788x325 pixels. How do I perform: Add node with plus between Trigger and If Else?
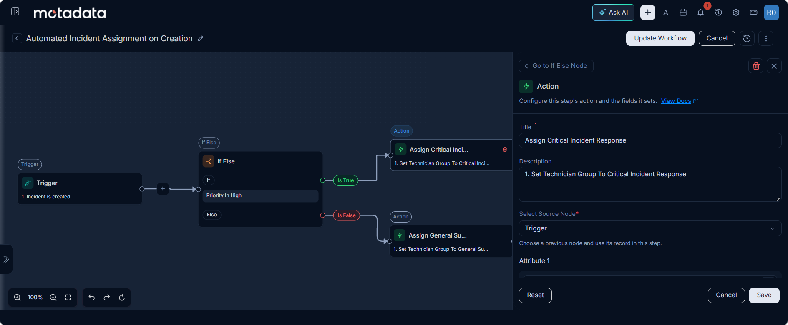click(x=163, y=189)
